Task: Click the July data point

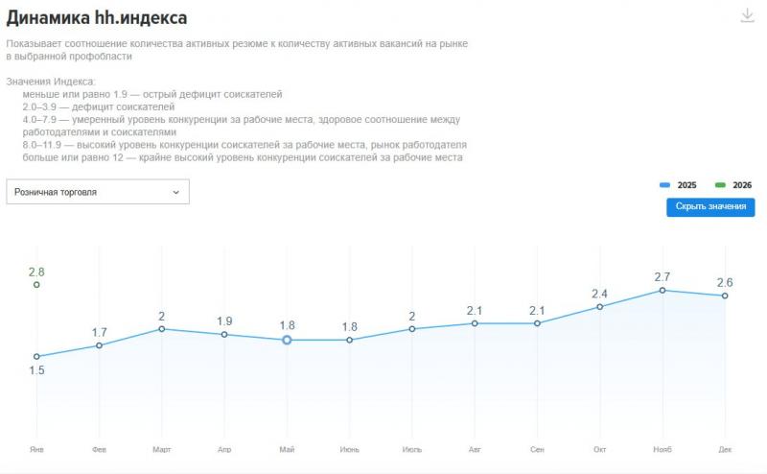Action: click(x=412, y=329)
